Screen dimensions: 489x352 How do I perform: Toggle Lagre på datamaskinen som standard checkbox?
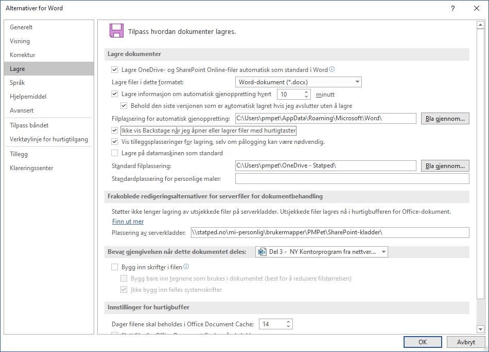point(115,153)
